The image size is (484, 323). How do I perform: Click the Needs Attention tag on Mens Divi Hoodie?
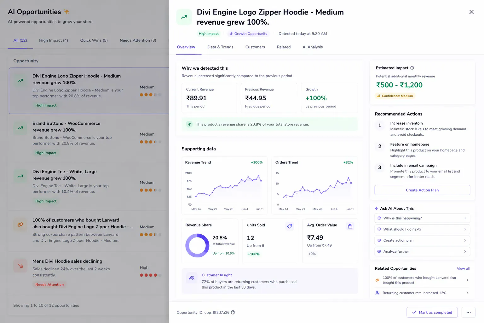click(49, 285)
